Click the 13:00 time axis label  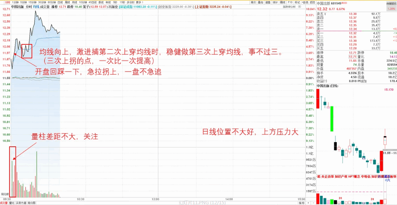click(x=155, y=199)
